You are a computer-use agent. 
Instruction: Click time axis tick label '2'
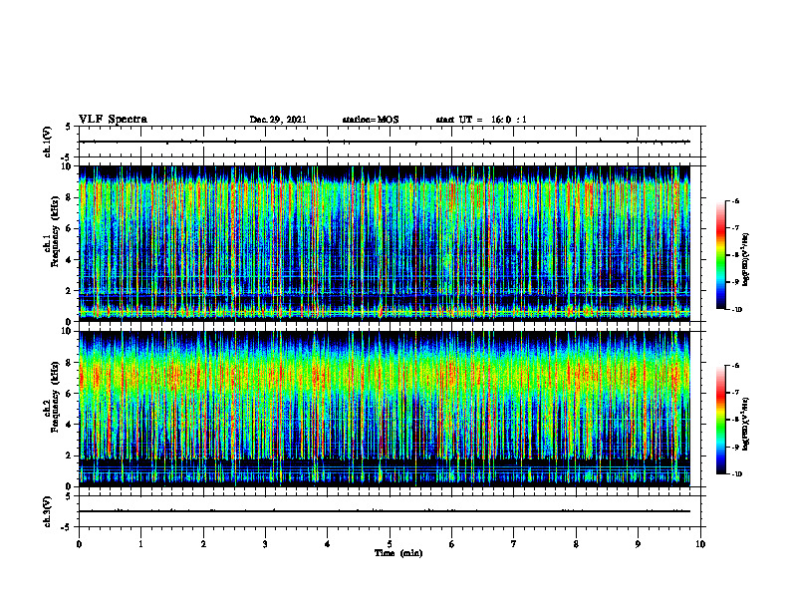point(203,544)
